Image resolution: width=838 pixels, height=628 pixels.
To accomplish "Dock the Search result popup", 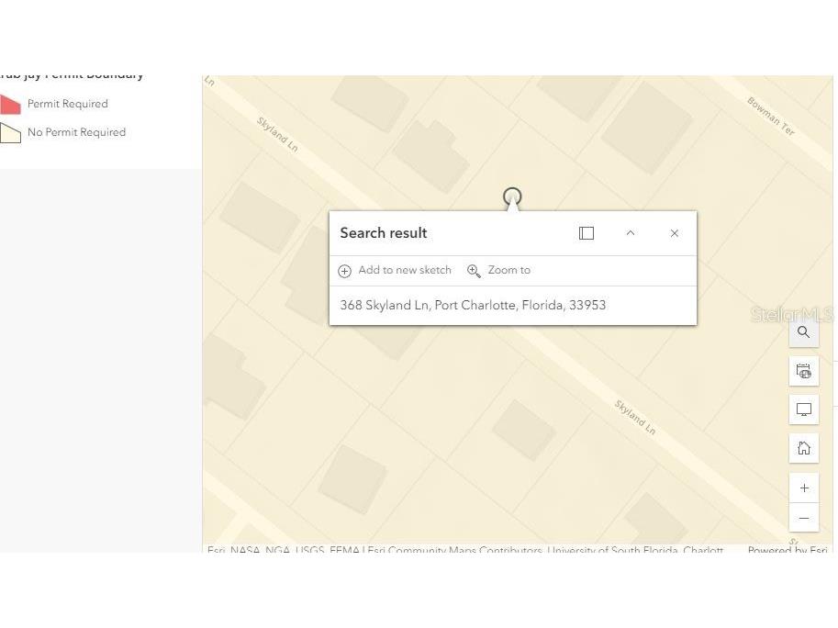I will (587, 233).
